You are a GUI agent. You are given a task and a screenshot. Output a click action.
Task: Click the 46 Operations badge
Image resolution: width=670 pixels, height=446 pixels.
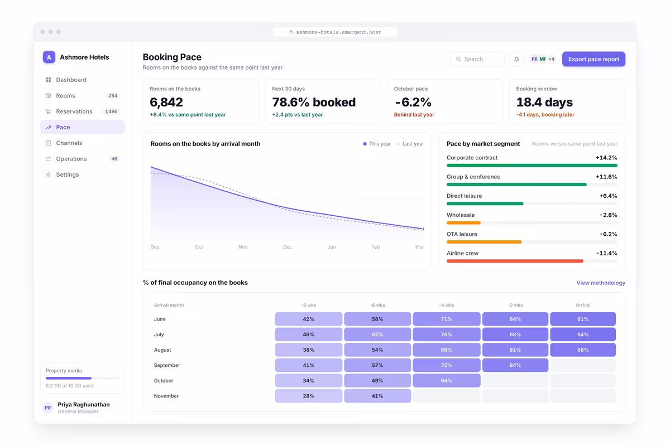pyautogui.click(x=114, y=159)
